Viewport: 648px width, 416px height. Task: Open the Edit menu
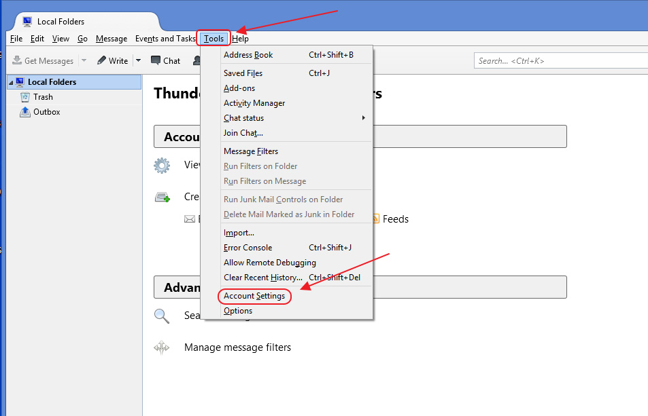click(x=37, y=39)
